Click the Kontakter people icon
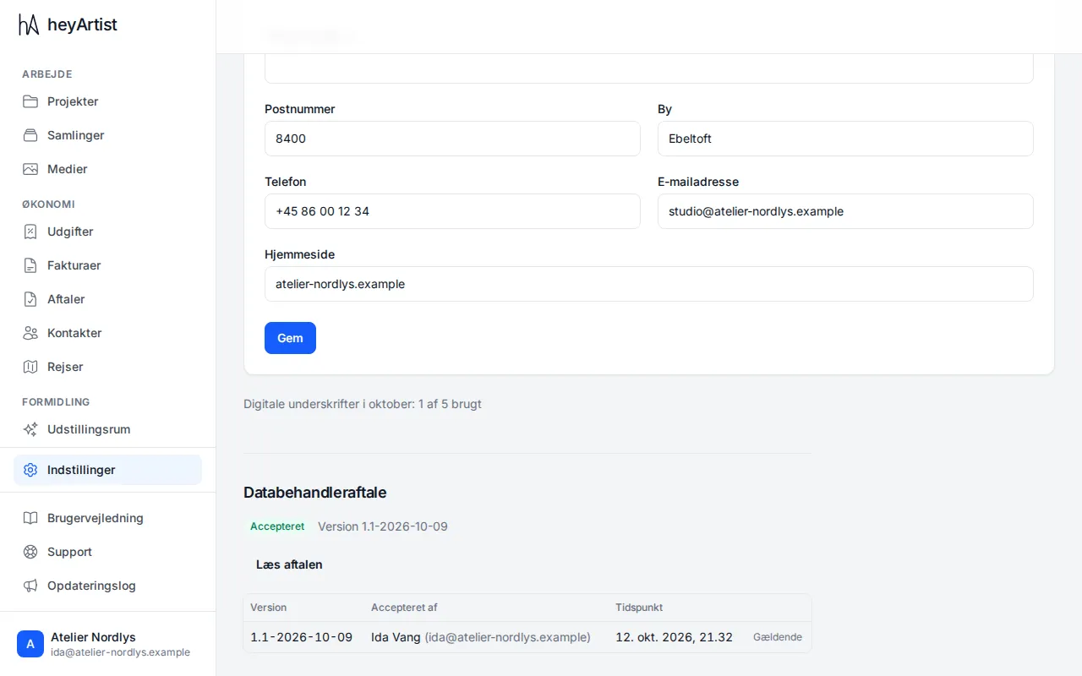1082x676 pixels. [30, 333]
